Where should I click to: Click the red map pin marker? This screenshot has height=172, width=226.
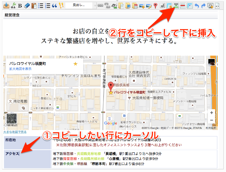(111, 86)
